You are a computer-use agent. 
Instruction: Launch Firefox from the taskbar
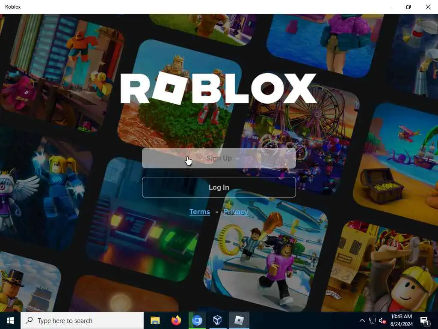176,320
